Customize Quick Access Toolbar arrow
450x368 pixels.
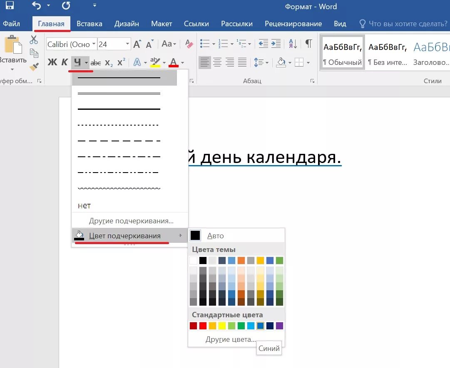pyautogui.click(x=94, y=5)
